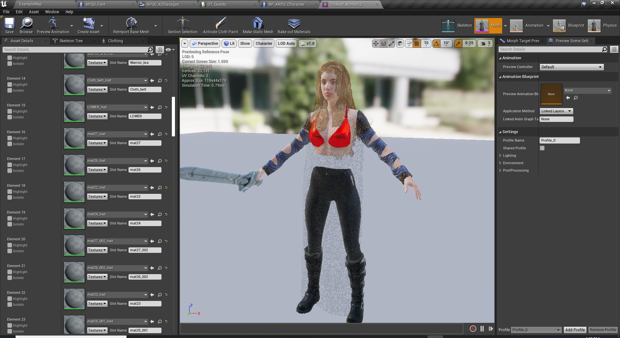Open the Window menu
The width and height of the screenshot is (620, 338).
coord(52,12)
